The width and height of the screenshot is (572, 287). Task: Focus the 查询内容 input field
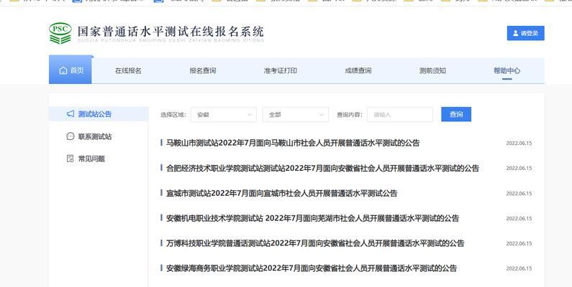pos(400,115)
